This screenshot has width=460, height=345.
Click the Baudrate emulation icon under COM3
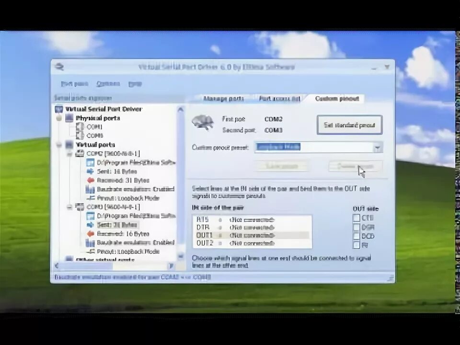click(90, 242)
